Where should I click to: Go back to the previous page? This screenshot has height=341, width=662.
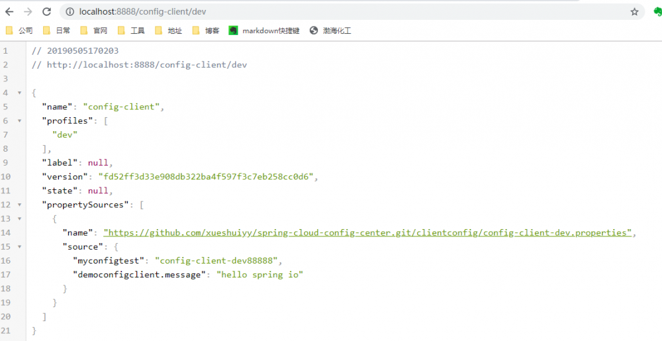(x=9, y=12)
